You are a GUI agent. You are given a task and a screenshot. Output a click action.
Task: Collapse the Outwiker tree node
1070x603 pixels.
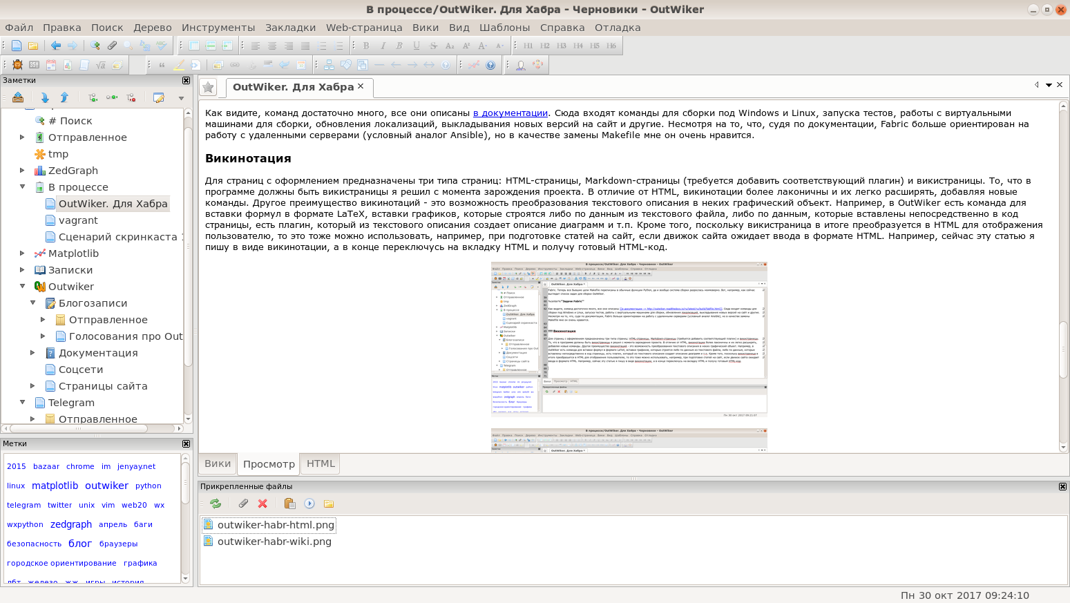(22, 287)
